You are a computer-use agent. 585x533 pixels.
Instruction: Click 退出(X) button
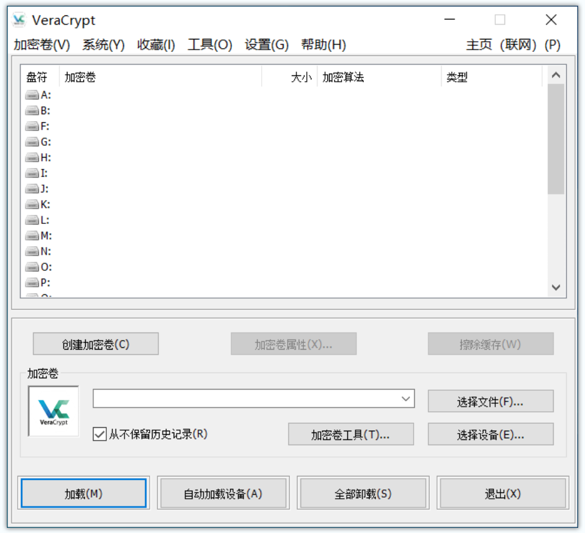click(503, 494)
